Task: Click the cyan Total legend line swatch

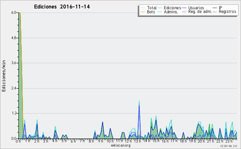Action: (143, 8)
